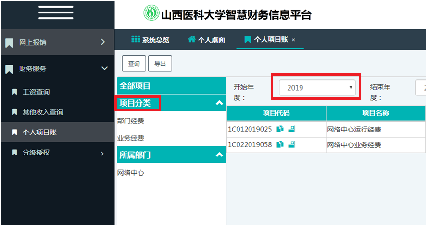
Task: Click the hamburger menu icon in sidebar header
Action: coord(56,13)
